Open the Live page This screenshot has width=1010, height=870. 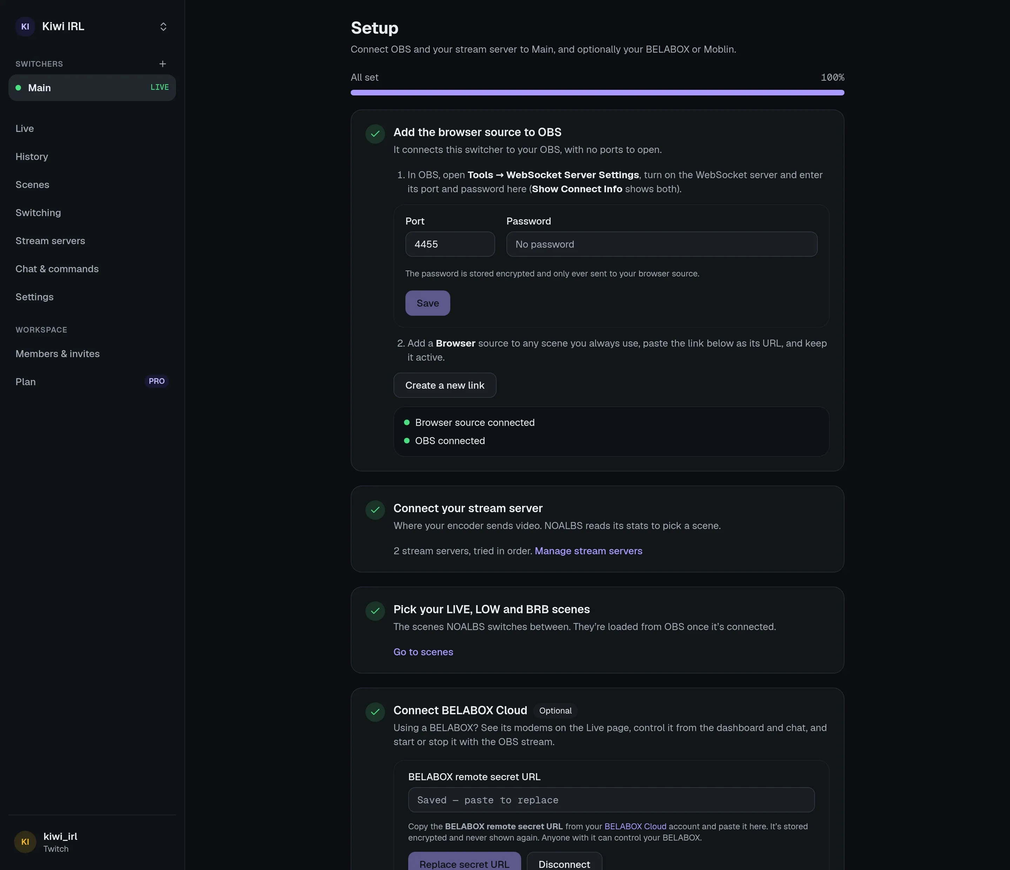pos(24,128)
